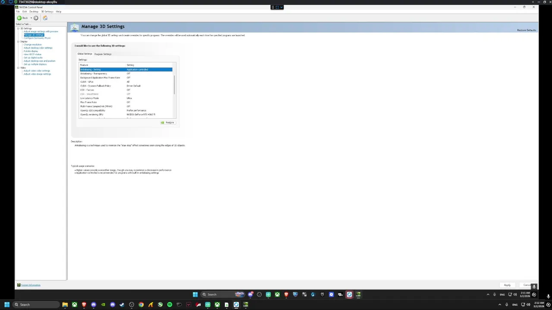
Task: Select the DSR - Factors row
Action: (126, 90)
